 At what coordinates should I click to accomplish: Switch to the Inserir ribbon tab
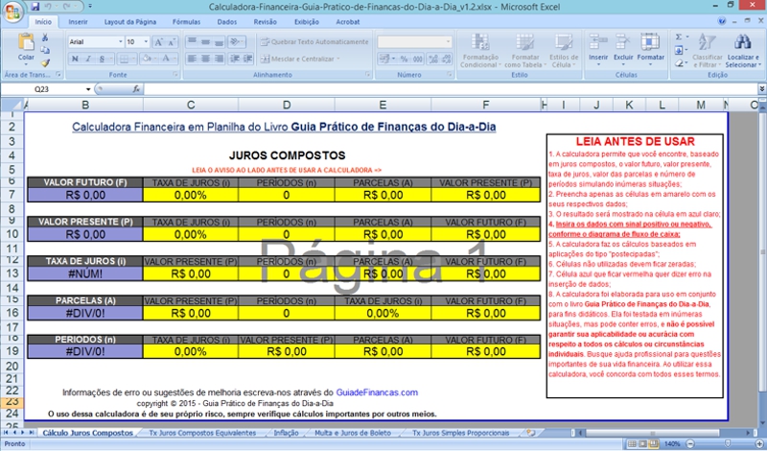pyautogui.click(x=78, y=22)
